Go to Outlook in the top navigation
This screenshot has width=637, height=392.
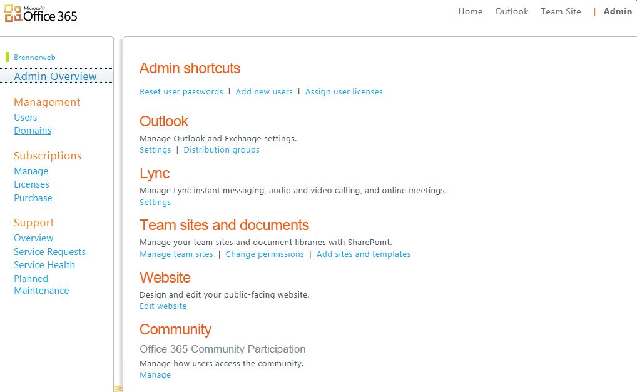511,11
